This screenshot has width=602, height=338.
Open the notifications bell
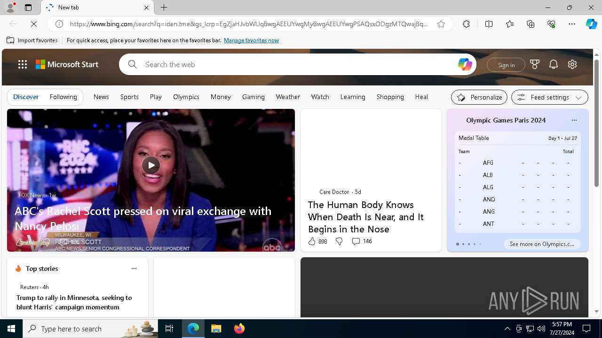[x=554, y=64]
